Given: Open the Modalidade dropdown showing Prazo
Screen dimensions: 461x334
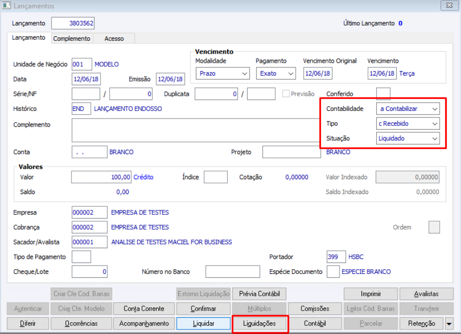Looking at the screenshot, I should [223, 74].
